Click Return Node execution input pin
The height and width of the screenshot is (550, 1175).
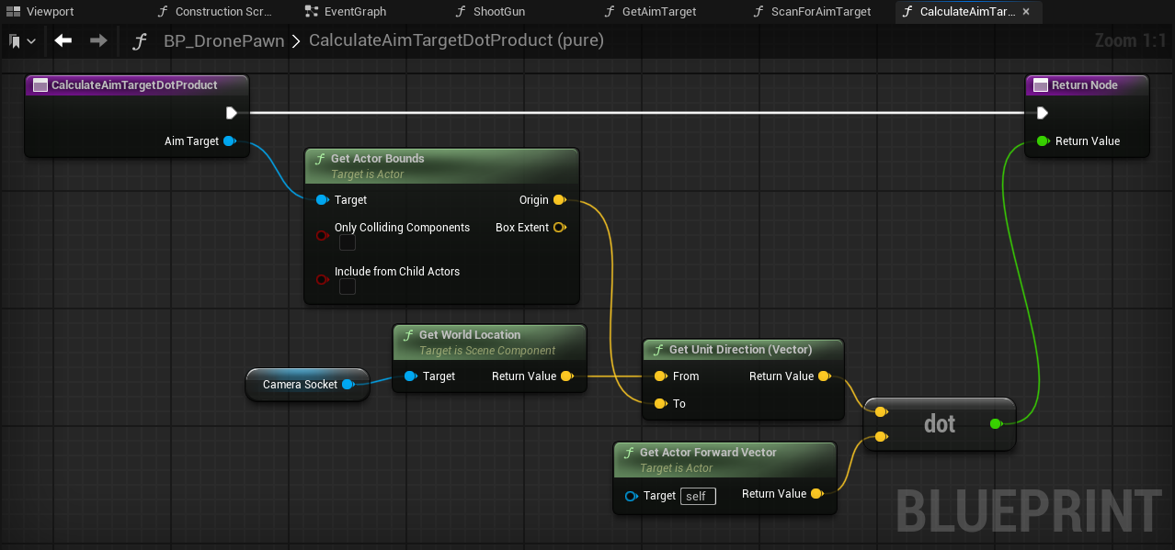tap(1042, 113)
